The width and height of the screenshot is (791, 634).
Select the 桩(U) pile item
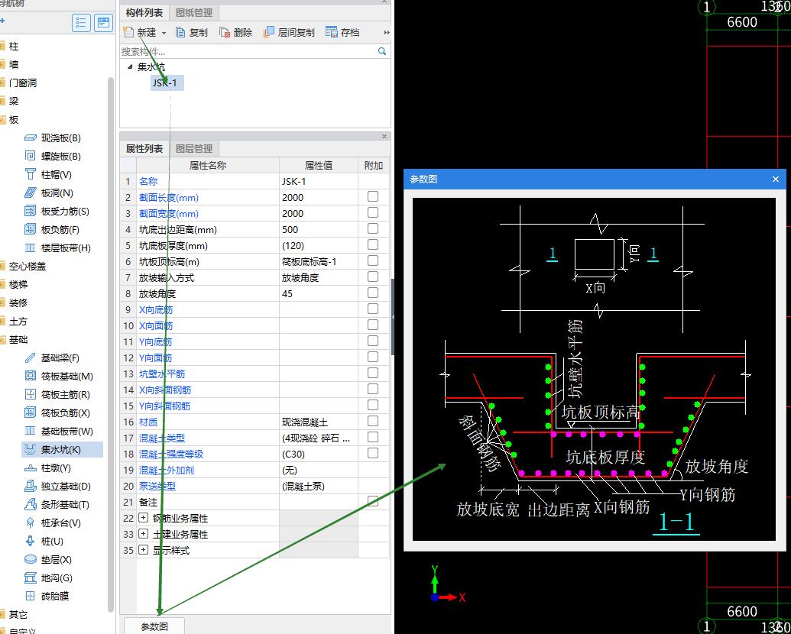tap(44, 542)
